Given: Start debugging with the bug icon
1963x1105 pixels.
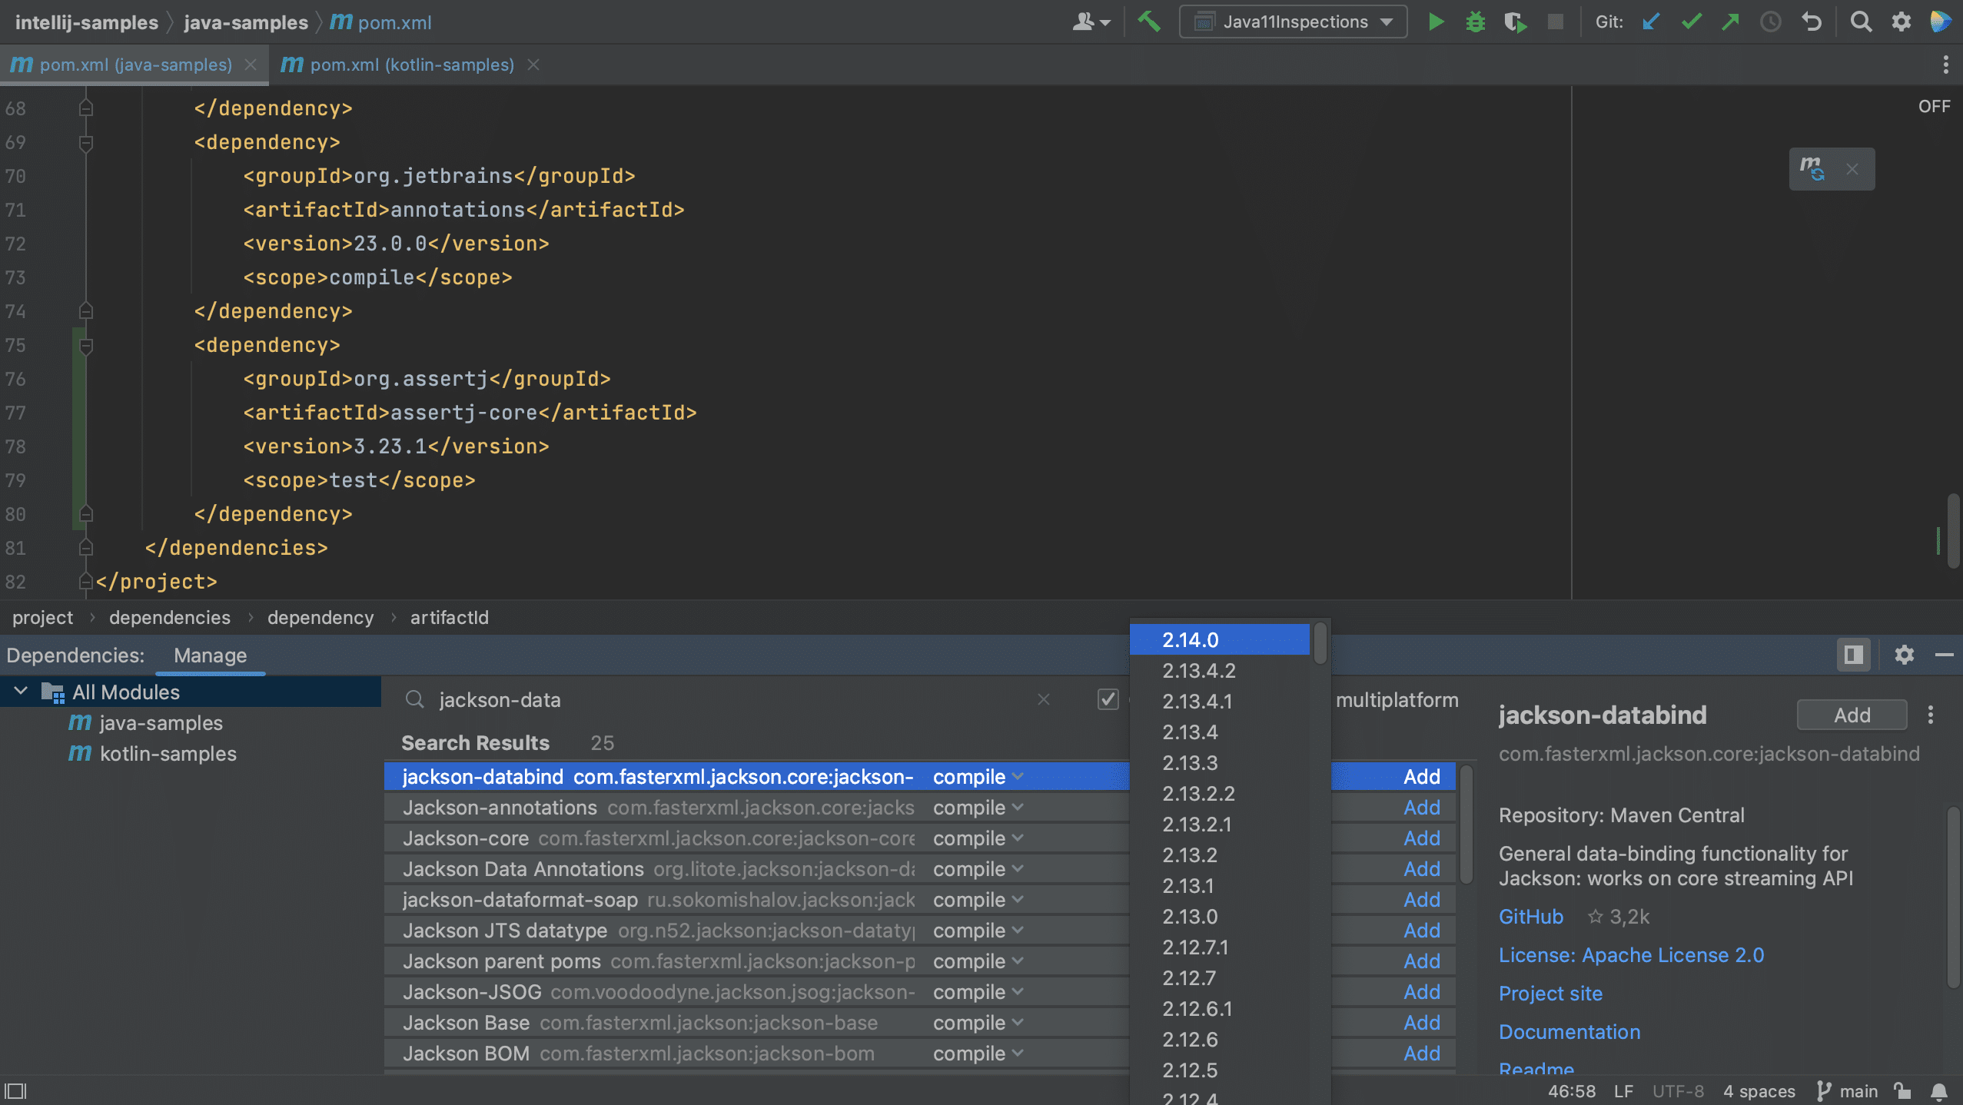Looking at the screenshot, I should pyautogui.click(x=1475, y=22).
